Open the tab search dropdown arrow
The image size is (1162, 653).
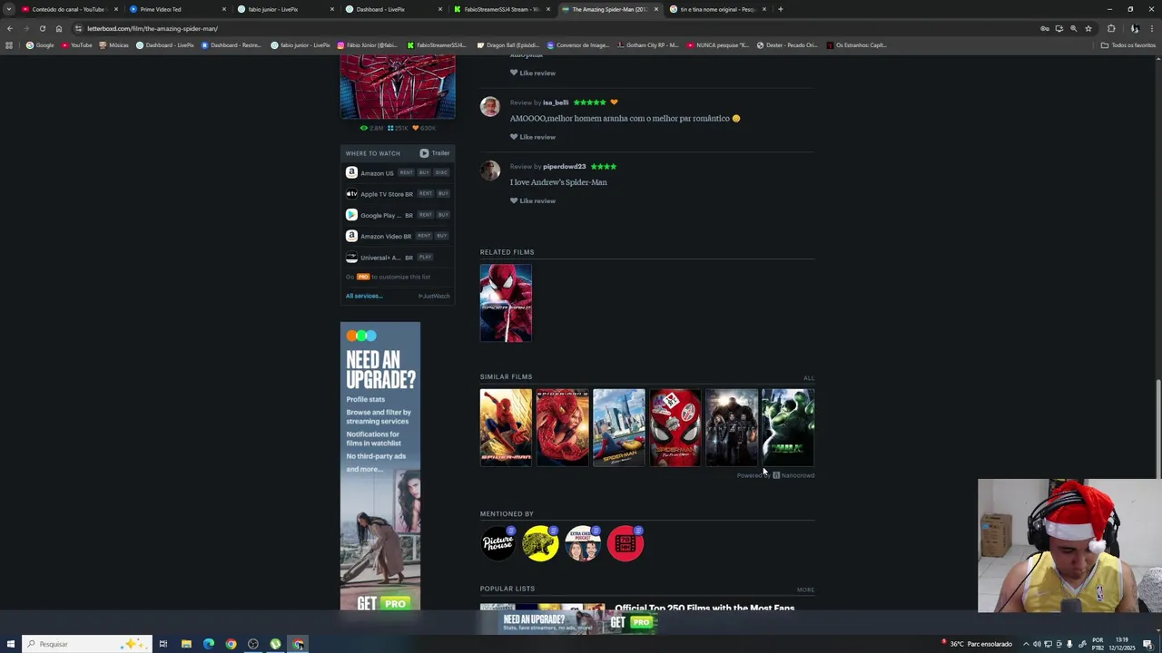click(9, 9)
